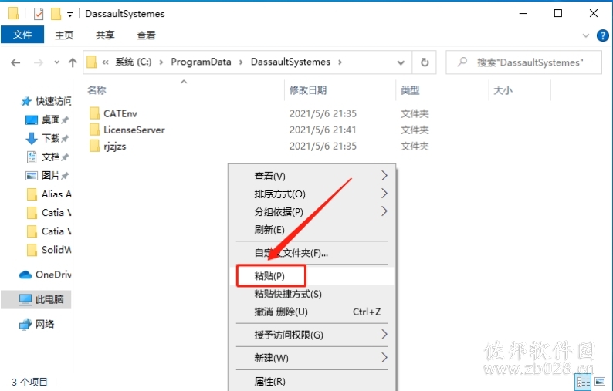Open the blue help icon

(x=602, y=35)
